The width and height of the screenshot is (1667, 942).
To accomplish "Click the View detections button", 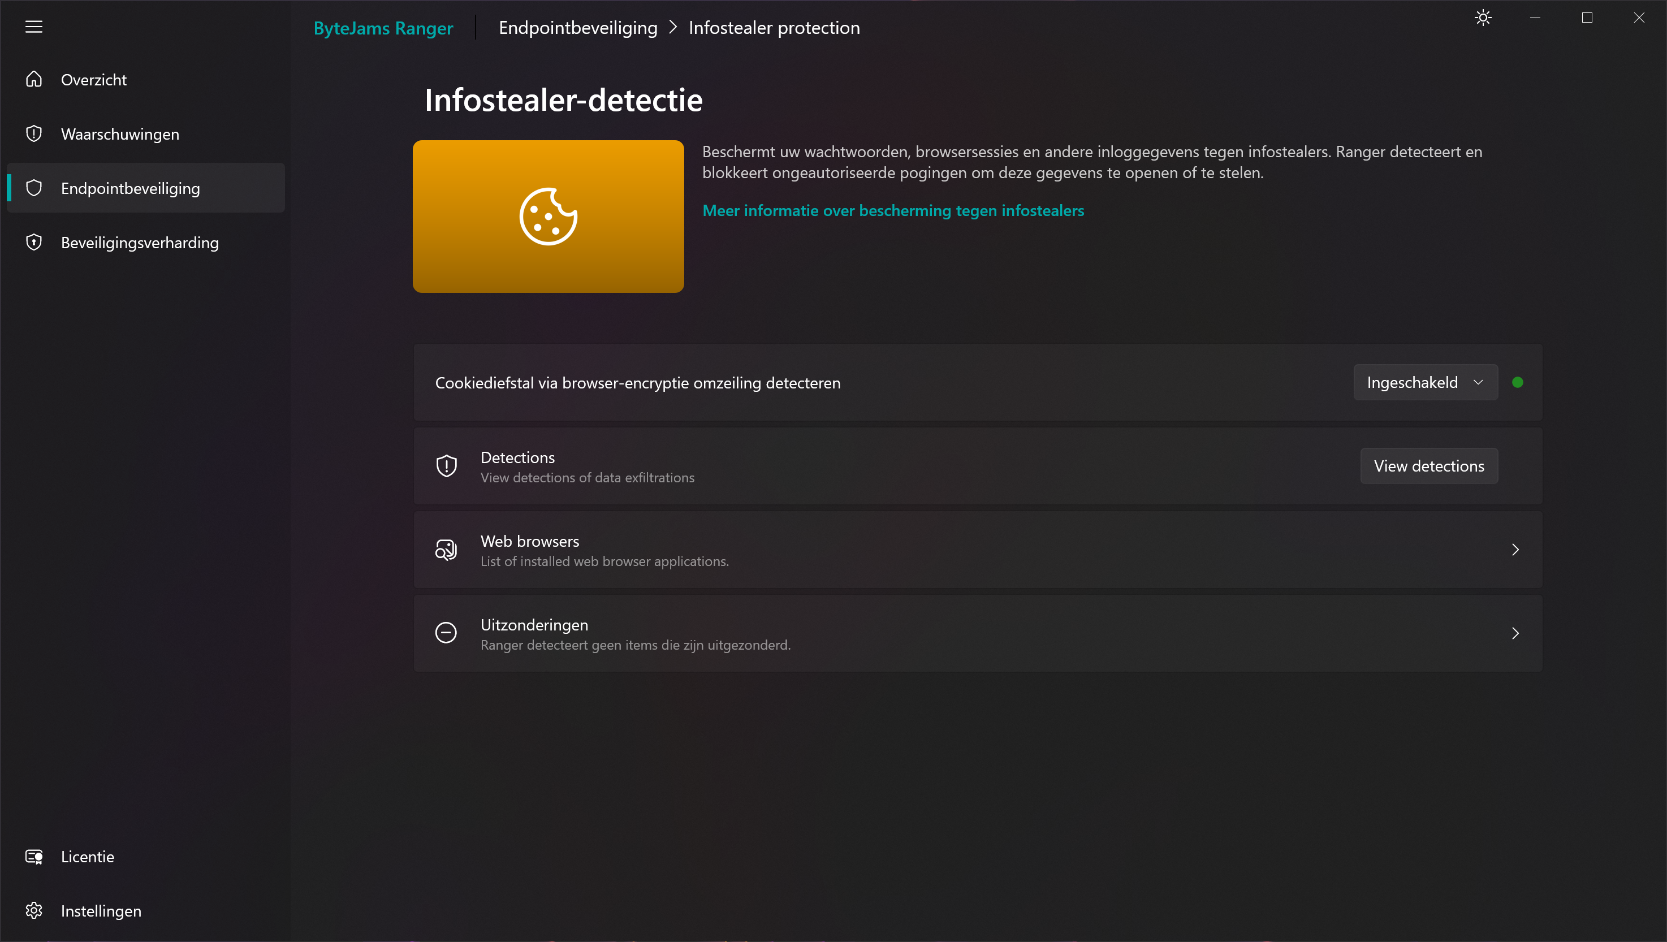I will [1429, 466].
